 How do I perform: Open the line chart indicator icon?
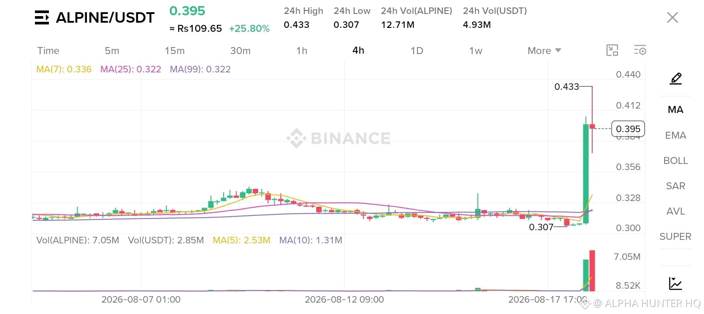676,283
